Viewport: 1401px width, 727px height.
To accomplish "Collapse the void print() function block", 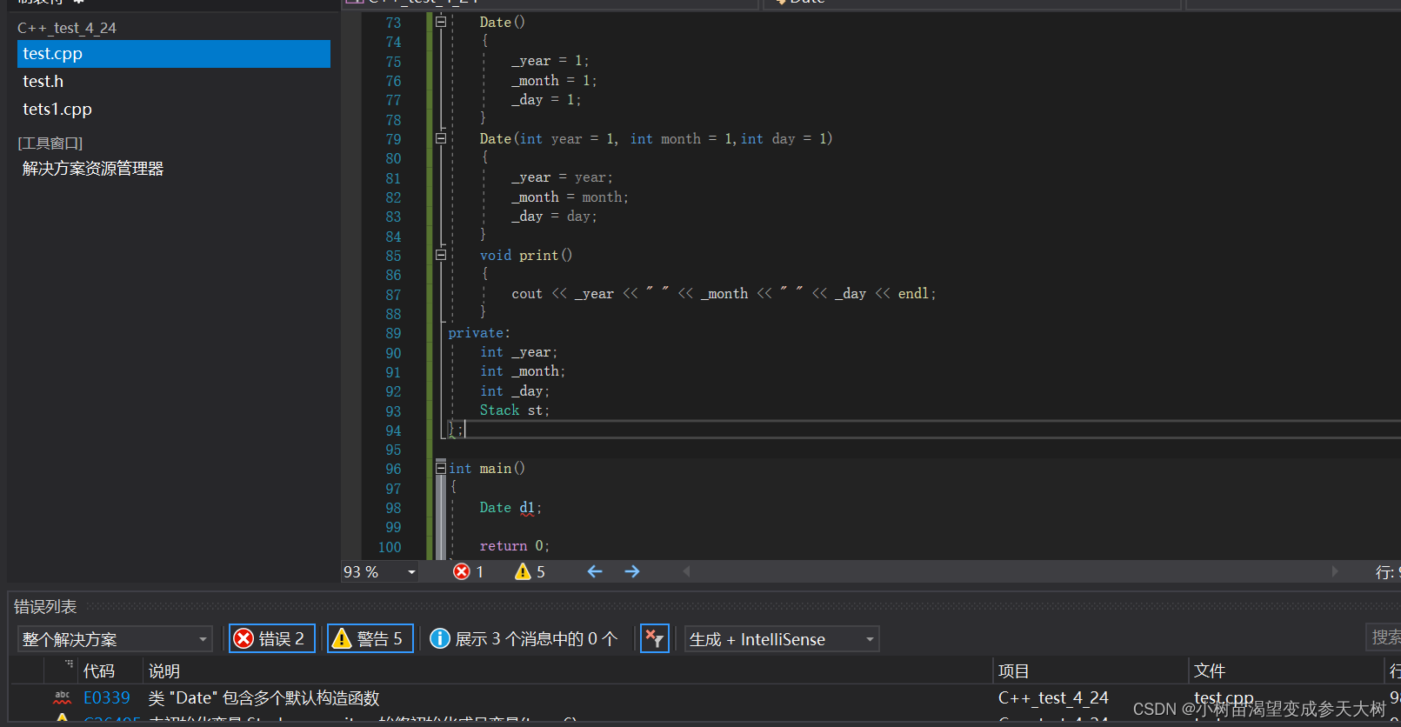I will 441,255.
